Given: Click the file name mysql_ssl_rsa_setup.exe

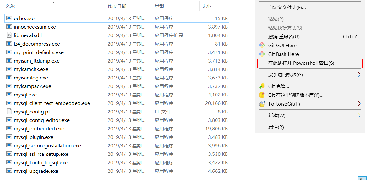Looking at the screenshot, I should point(41,154).
